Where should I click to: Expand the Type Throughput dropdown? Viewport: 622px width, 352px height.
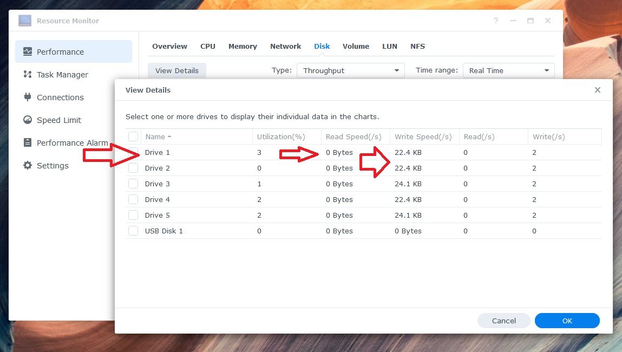coord(350,70)
